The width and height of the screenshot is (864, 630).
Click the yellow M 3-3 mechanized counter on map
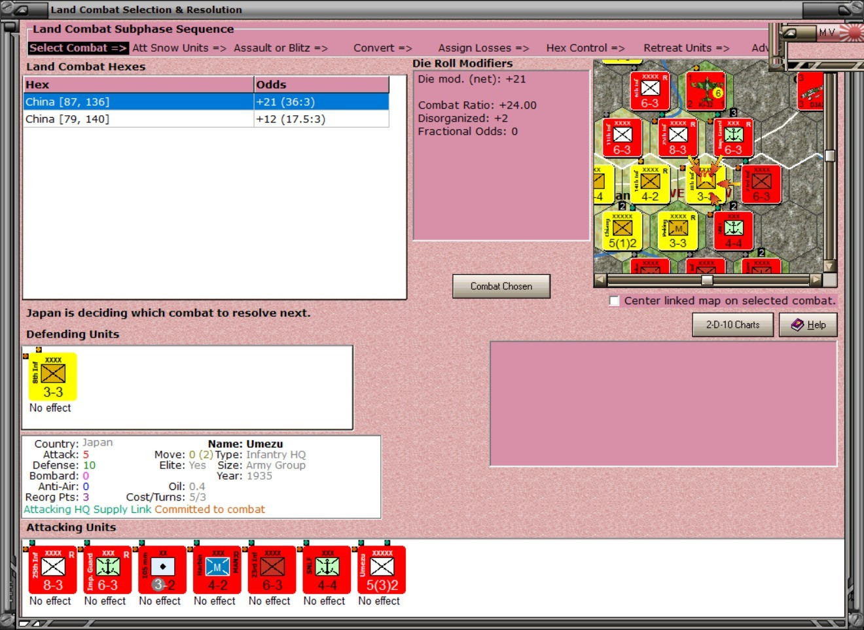(678, 231)
